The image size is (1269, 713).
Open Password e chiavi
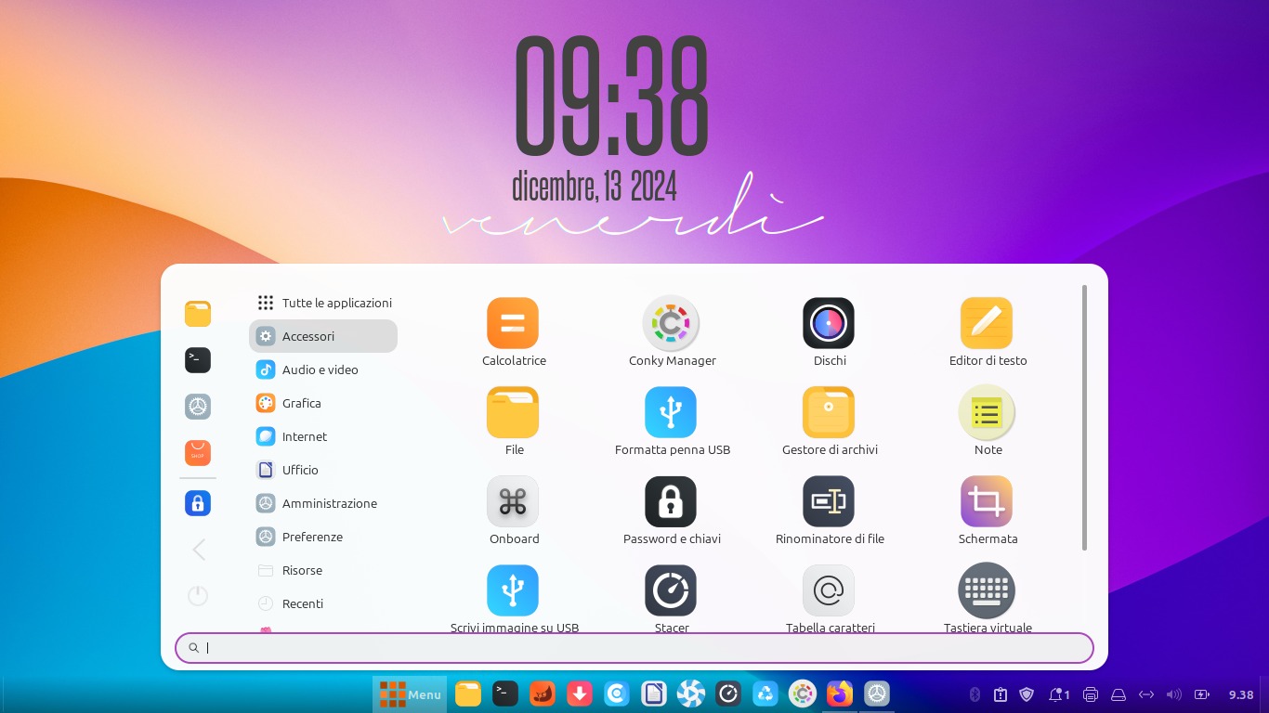point(671,510)
